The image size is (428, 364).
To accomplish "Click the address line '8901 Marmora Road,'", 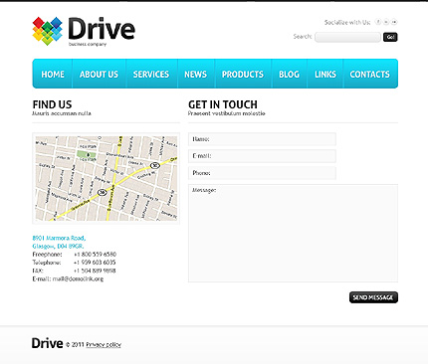I will pos(59,238).
